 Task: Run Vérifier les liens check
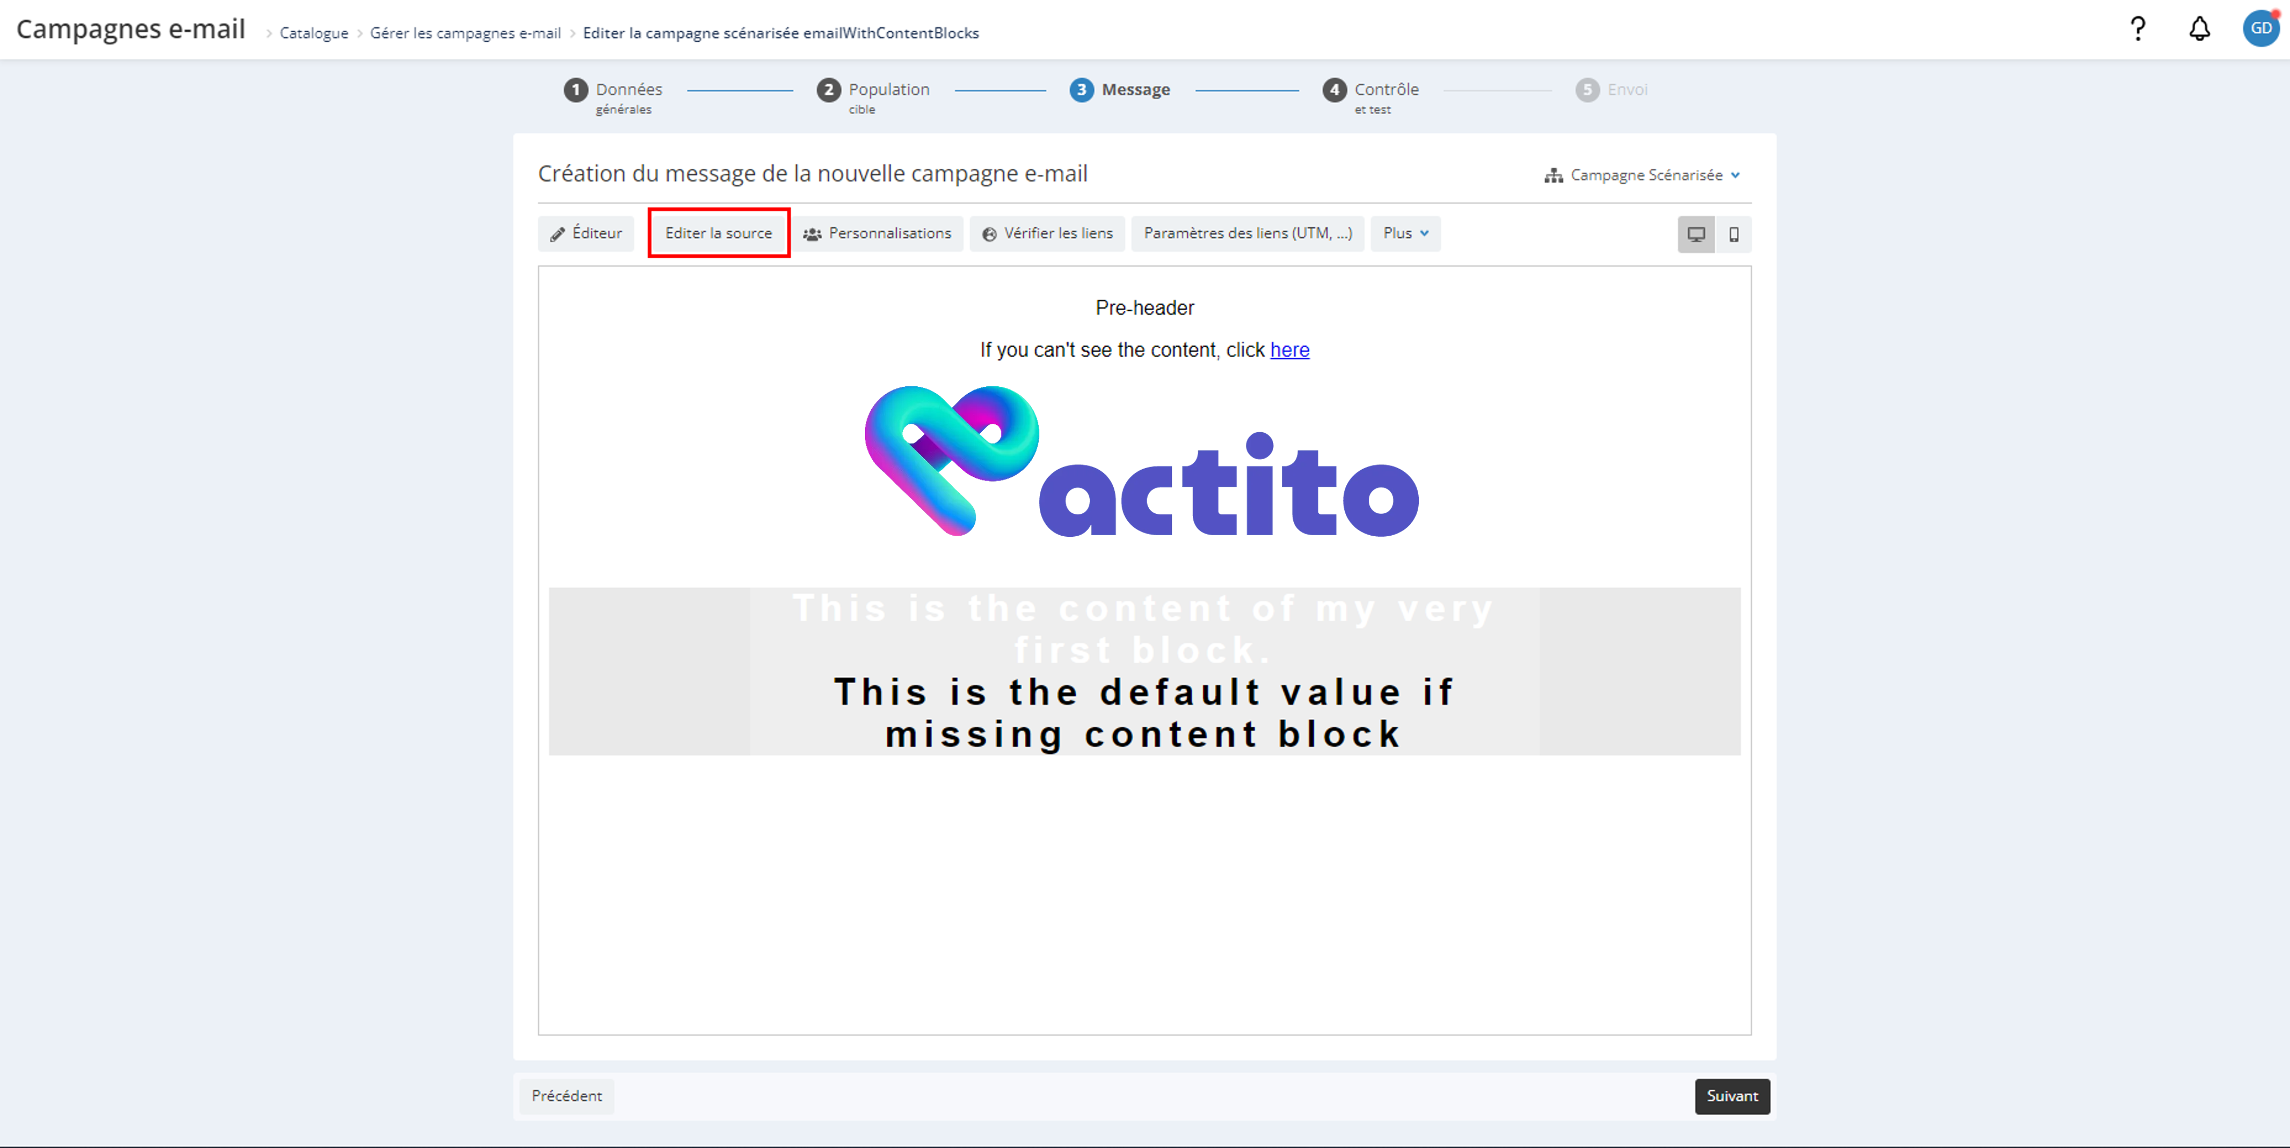[1047, 233]
